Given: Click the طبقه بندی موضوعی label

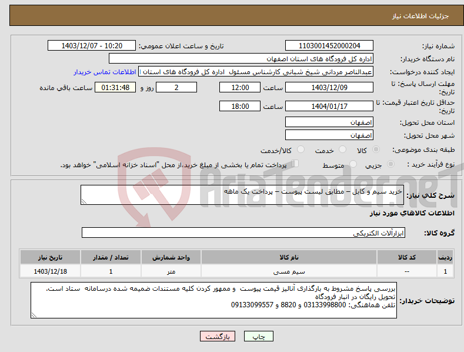Looking at the screenshot, I should (x=423, y=150).
